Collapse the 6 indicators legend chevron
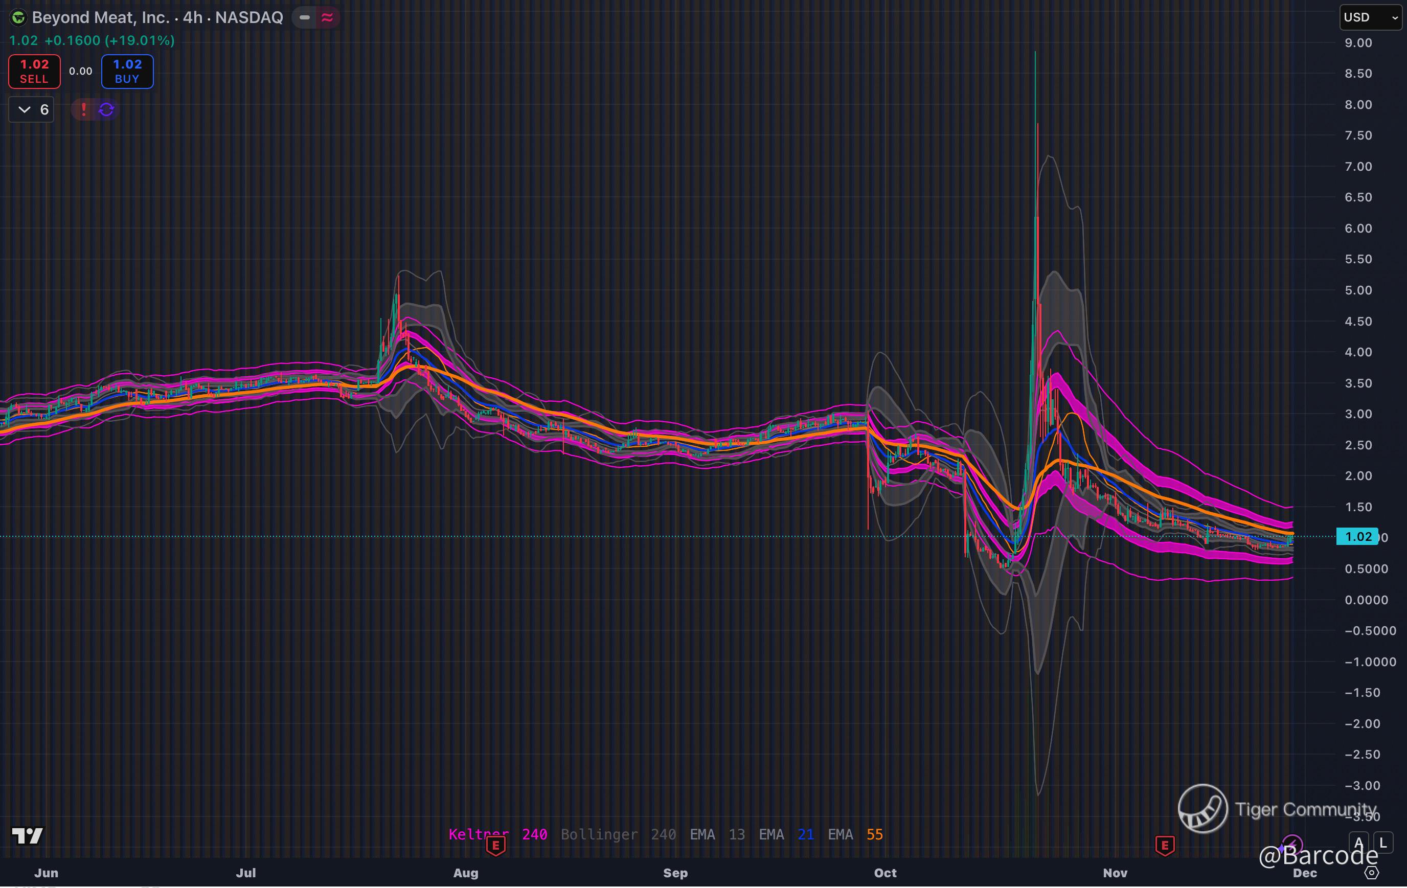 point(25,109)
